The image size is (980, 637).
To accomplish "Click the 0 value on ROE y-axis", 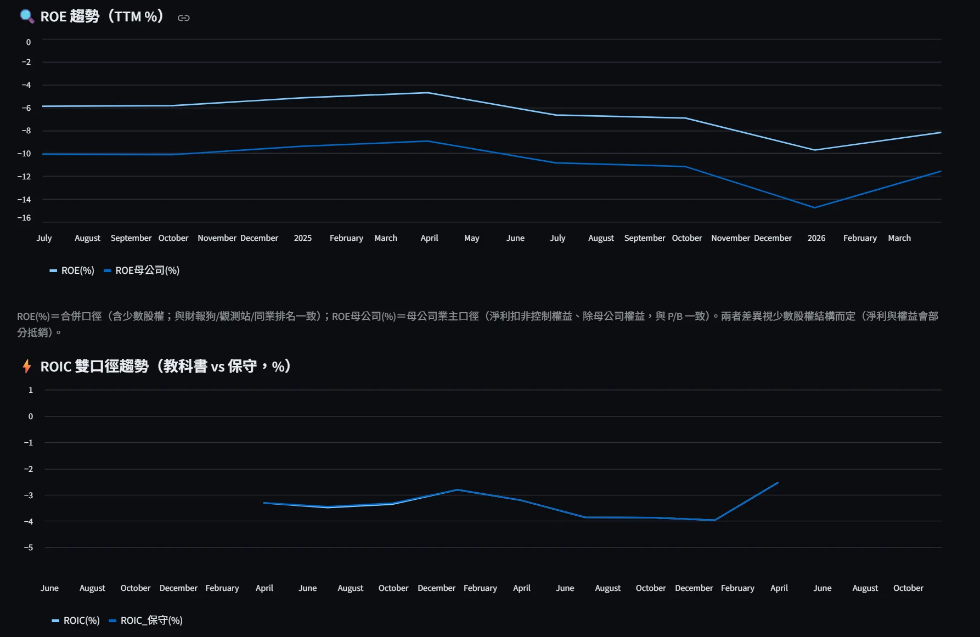I will [29, 42].
